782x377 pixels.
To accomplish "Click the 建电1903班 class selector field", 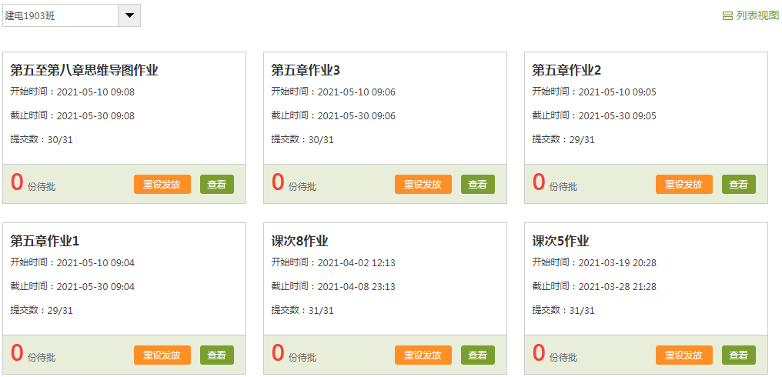I will coord(60,15).
